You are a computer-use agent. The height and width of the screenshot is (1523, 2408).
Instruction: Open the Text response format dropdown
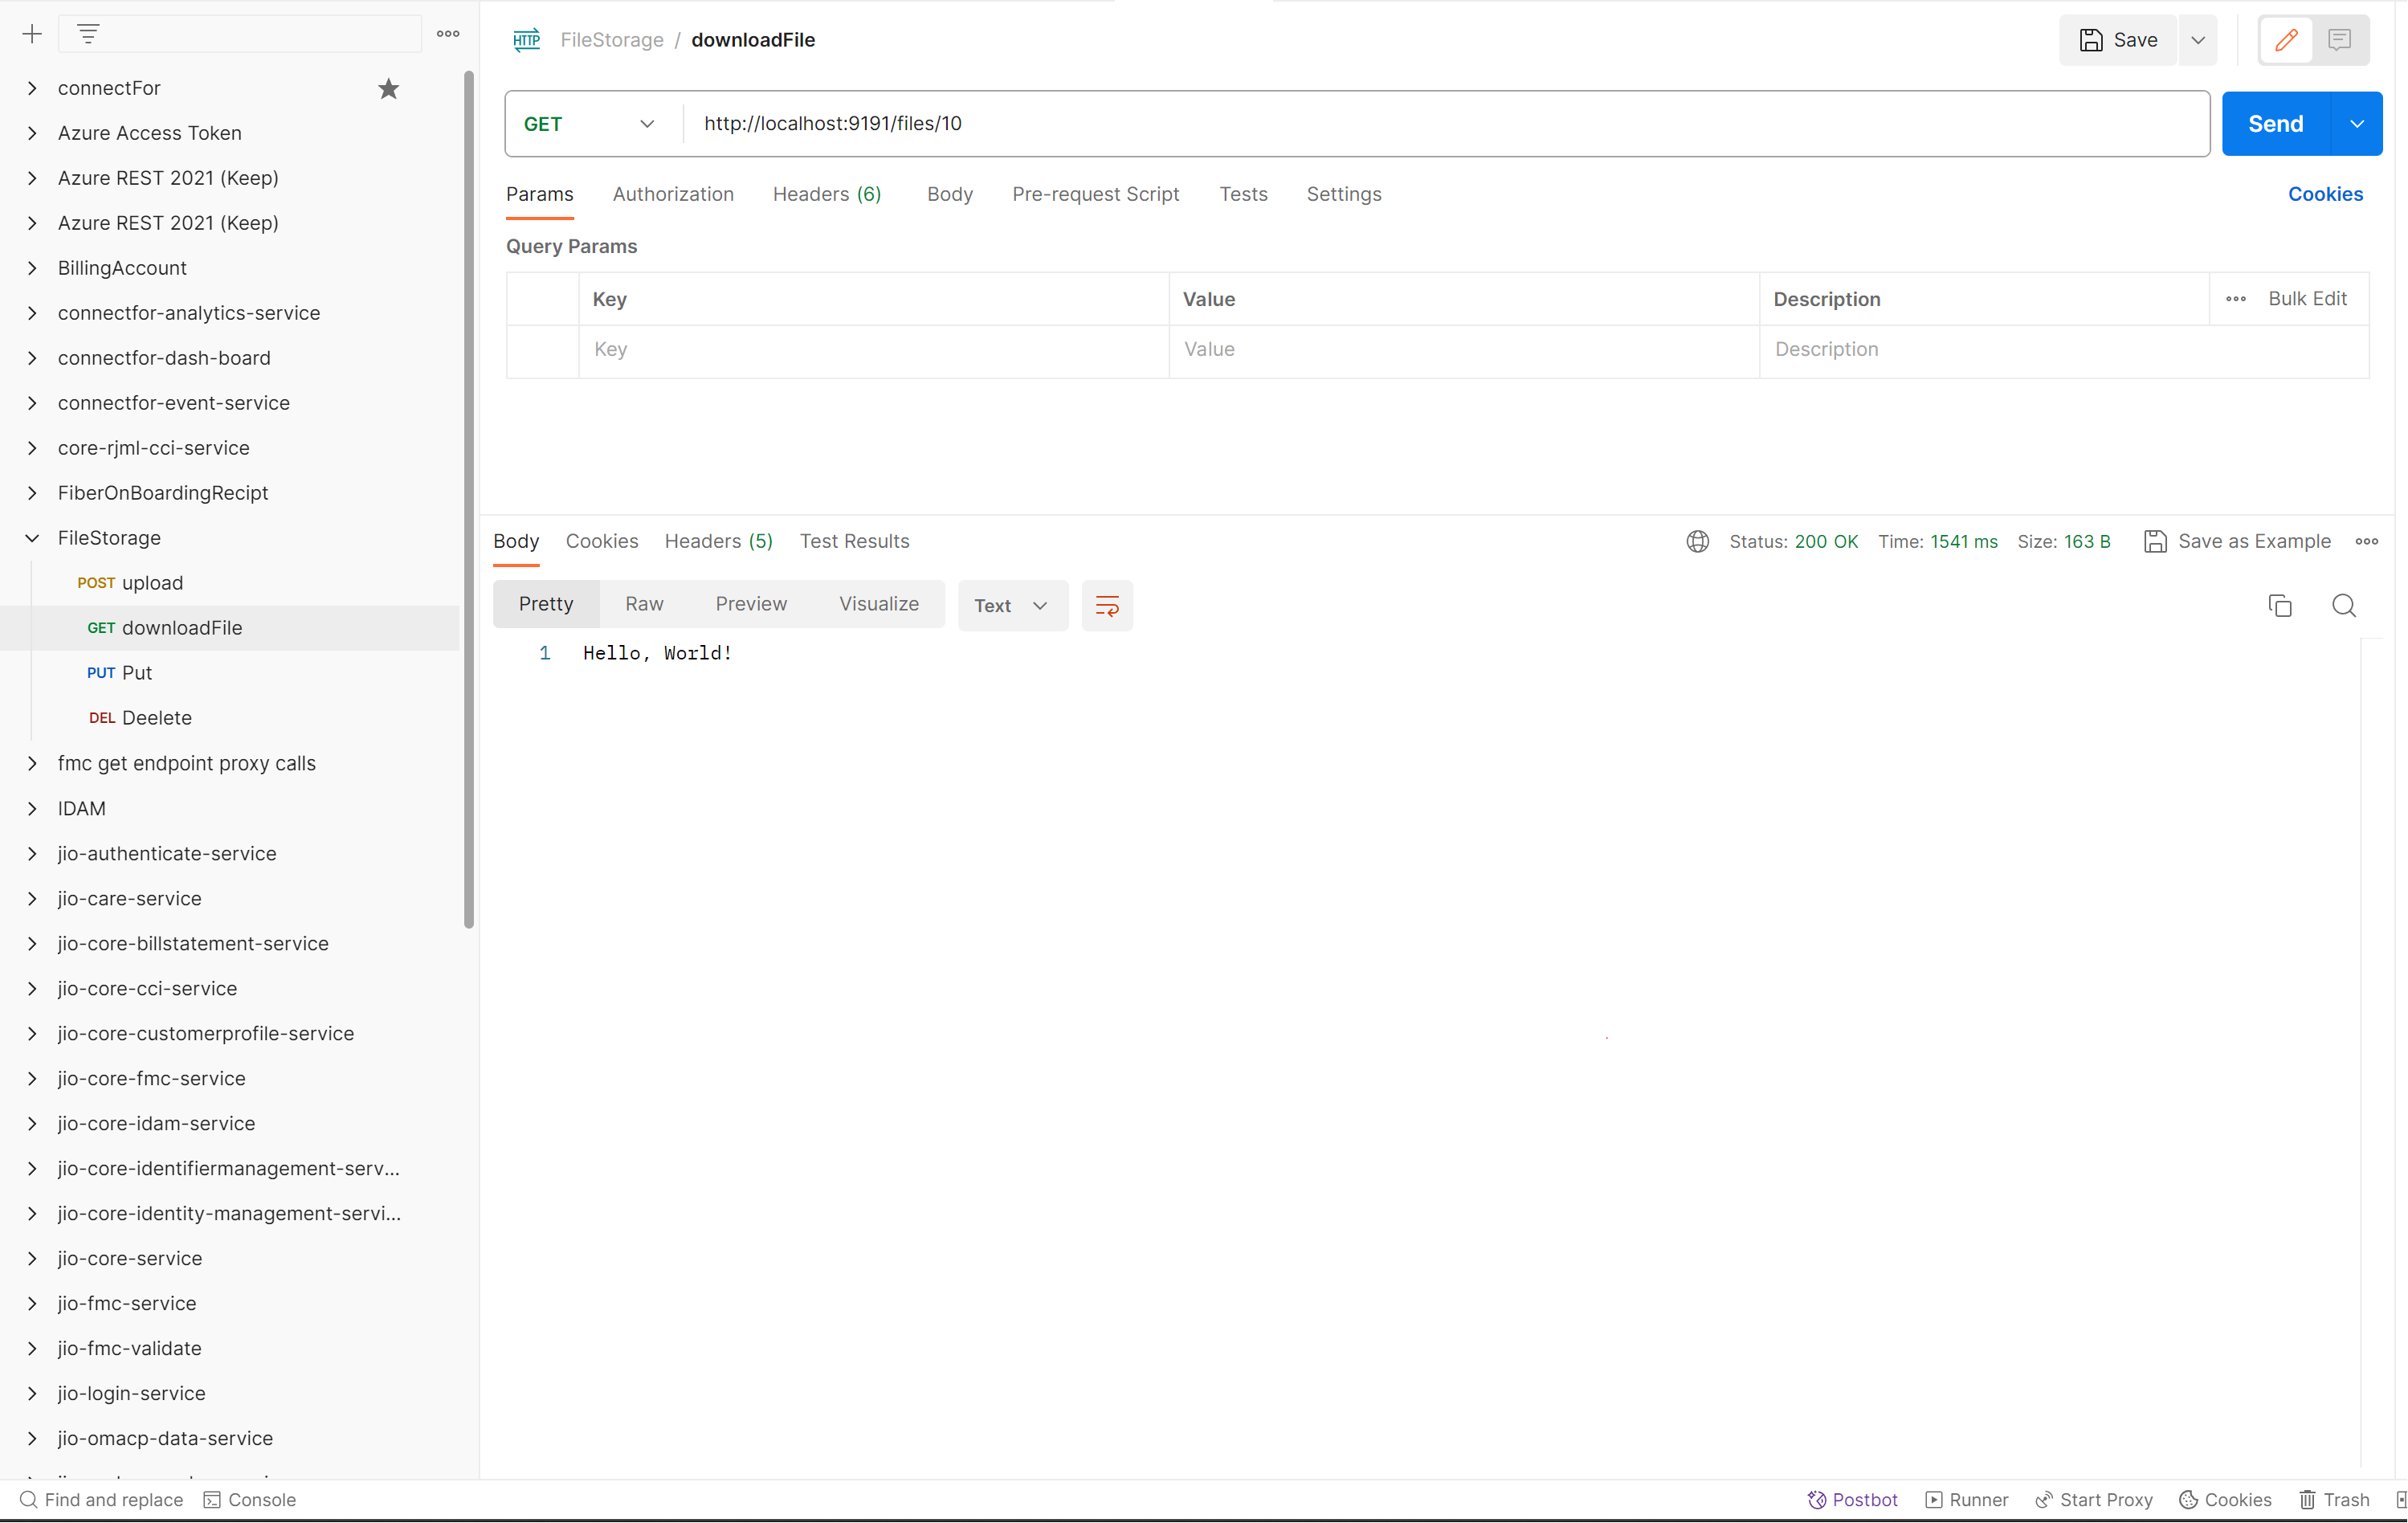pyautogui.click(x=1012, y=605)
